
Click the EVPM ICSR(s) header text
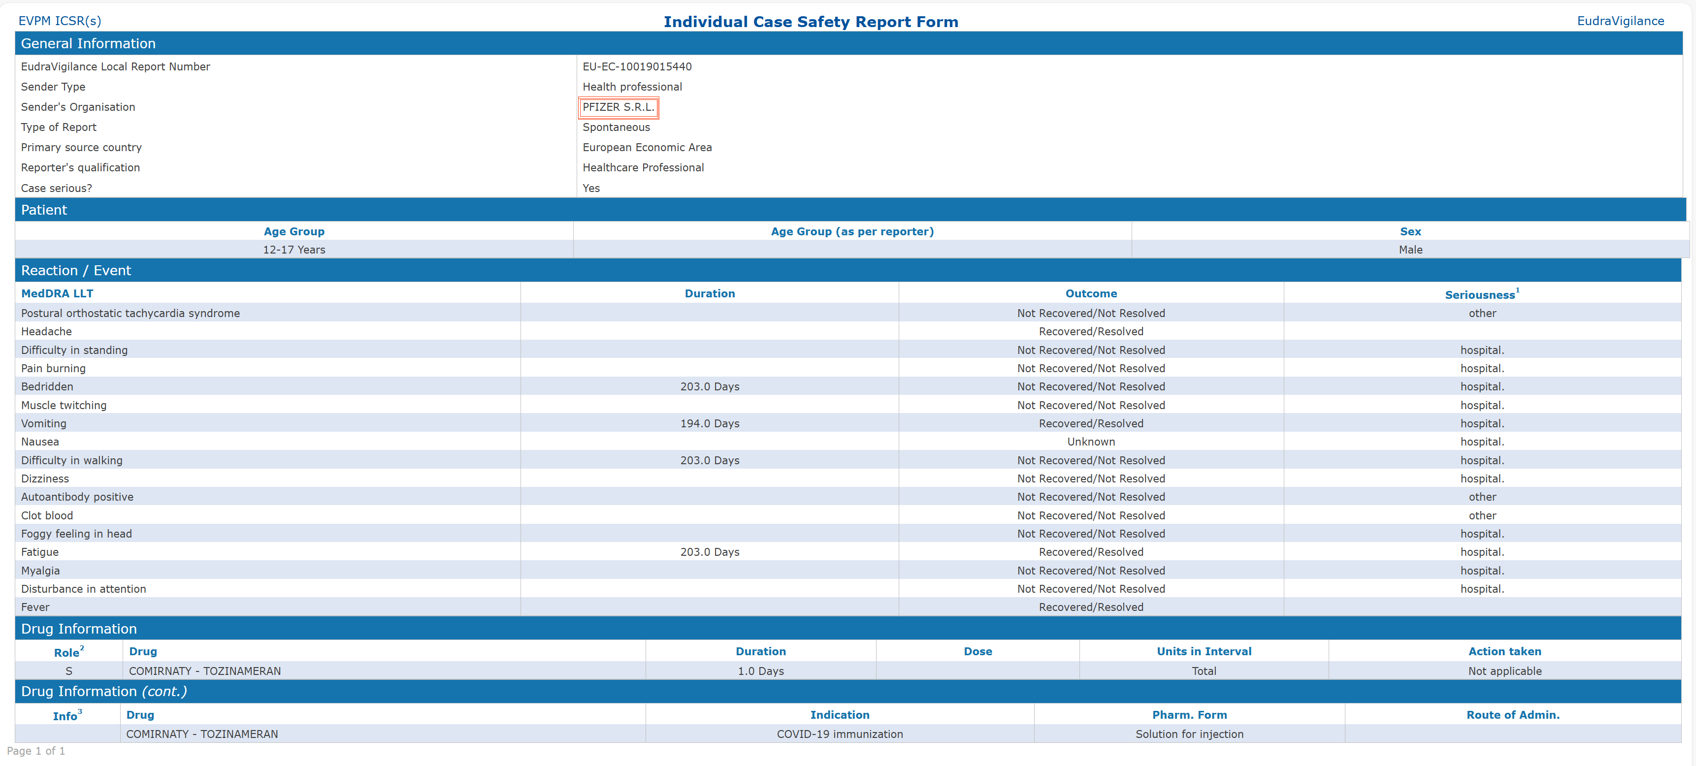pyautogui.click(x=60, y=21)
